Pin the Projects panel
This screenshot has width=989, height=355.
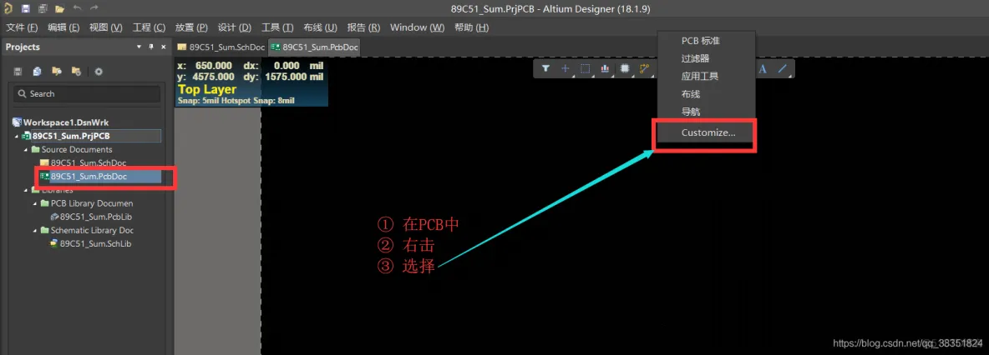(x=150, y=47)
